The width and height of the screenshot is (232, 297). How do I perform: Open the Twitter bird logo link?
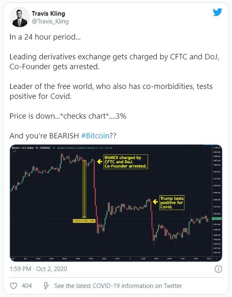(x=217, y=12)
